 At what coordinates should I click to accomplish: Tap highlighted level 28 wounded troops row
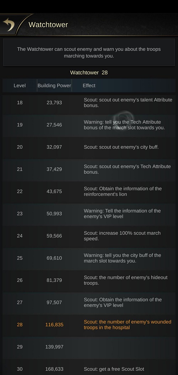pos(89,325)
